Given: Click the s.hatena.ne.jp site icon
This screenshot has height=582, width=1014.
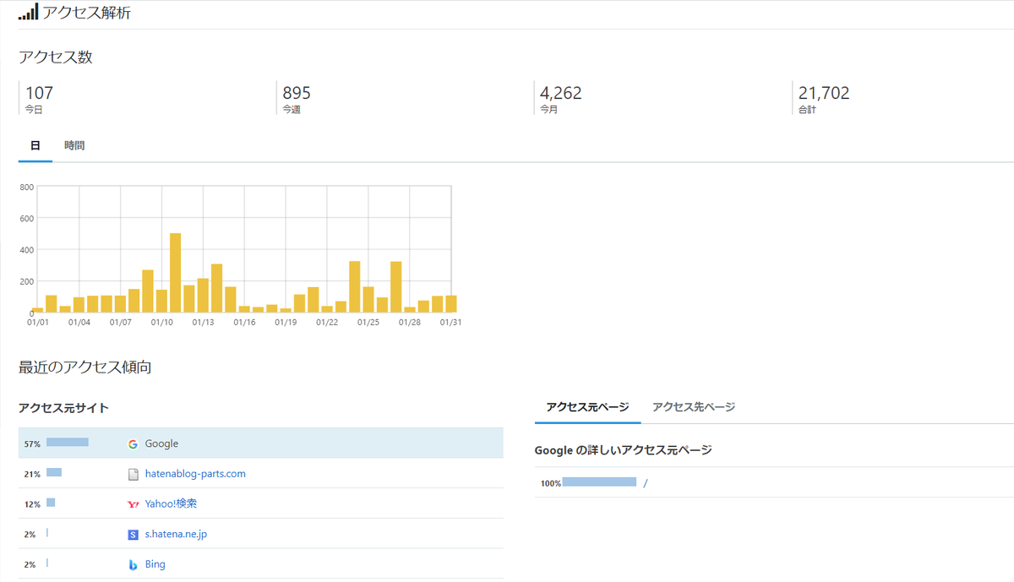Looking at the screenshot, I should point(133,535).
